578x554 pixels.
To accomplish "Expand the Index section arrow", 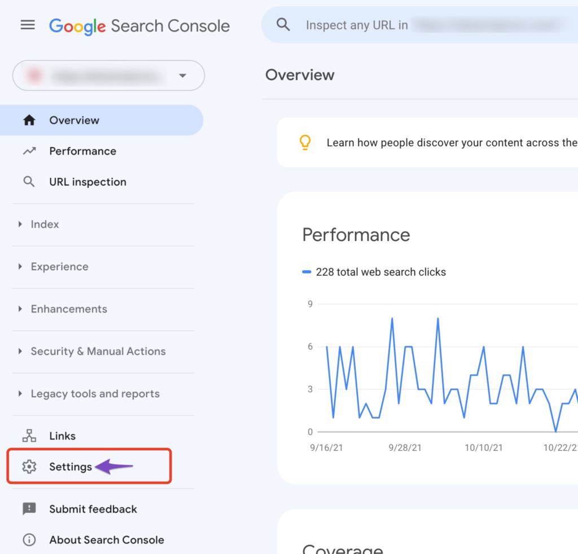I will 20,224.
